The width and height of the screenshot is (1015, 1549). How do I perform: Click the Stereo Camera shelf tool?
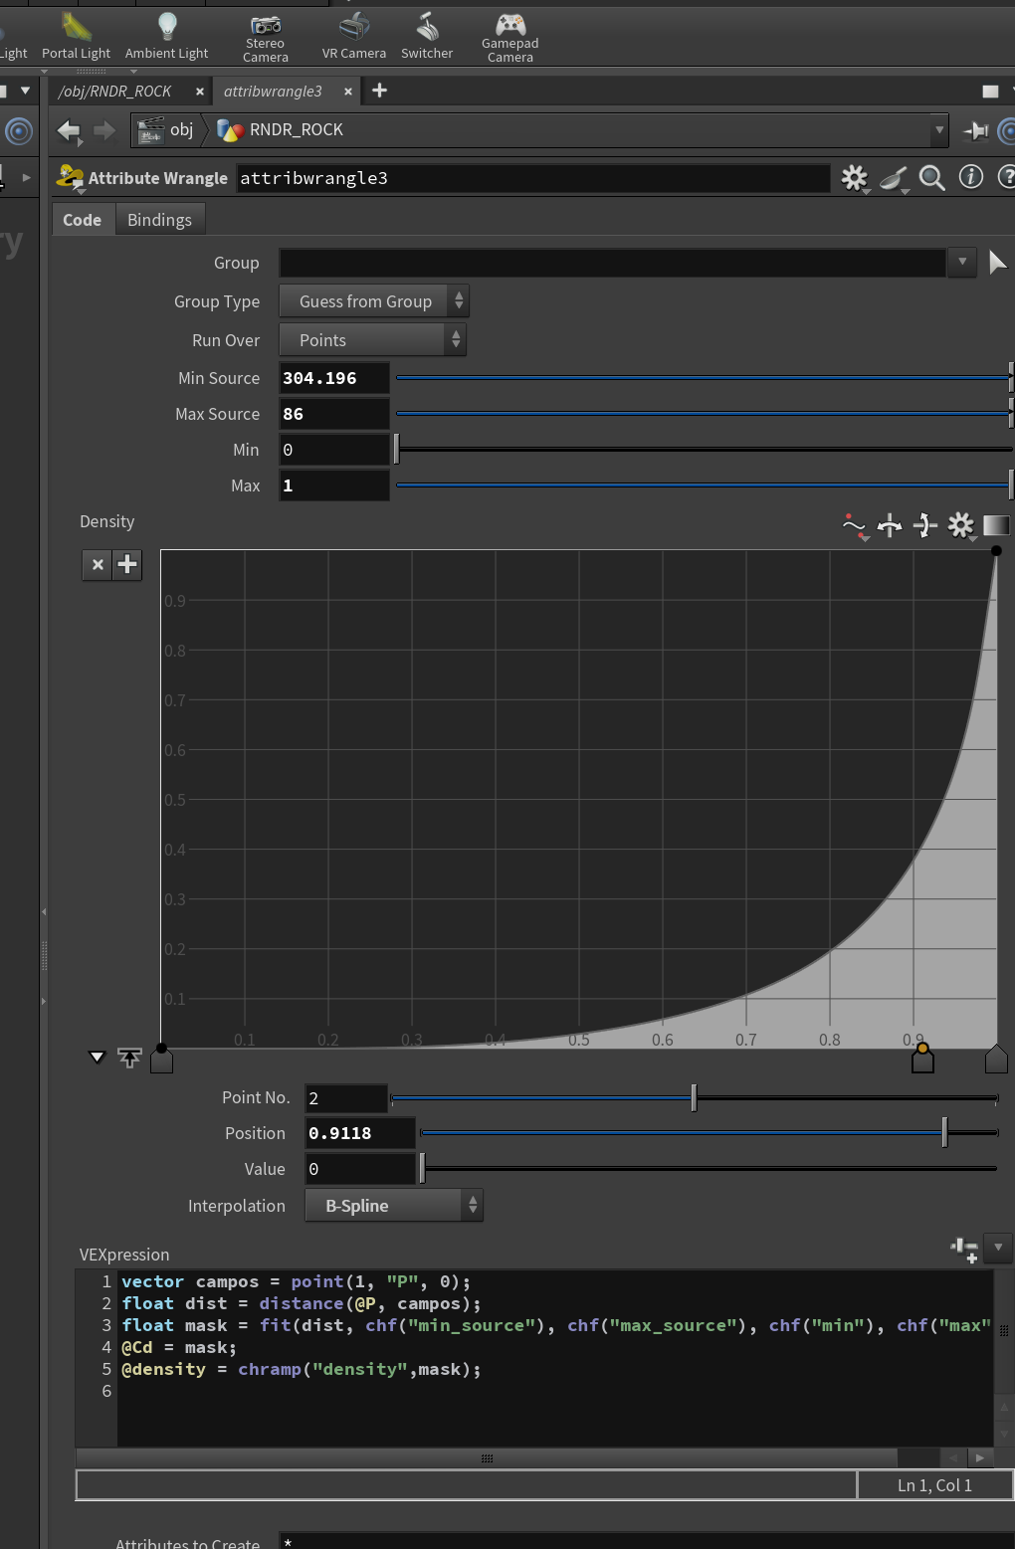tap(265, 38)
